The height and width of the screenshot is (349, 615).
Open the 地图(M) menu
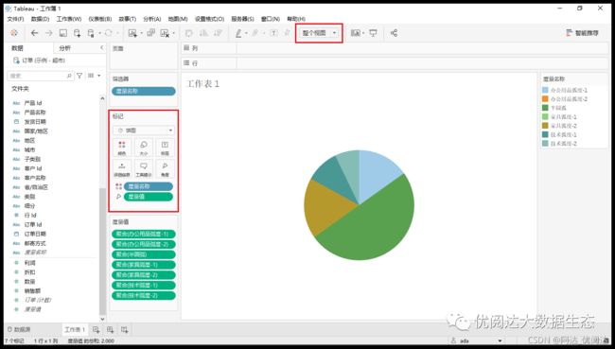pyautogui.click(x=178, y=19)
